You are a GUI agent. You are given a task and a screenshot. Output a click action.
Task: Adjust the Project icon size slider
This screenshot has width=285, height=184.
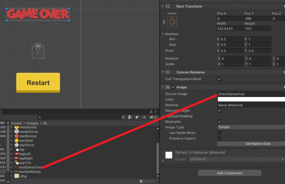coord(141,181)
